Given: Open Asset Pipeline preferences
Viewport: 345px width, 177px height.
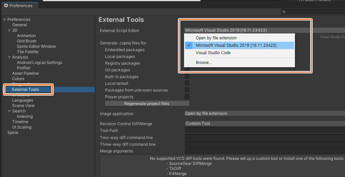Looking at the screenshot, I should [25, 73].
